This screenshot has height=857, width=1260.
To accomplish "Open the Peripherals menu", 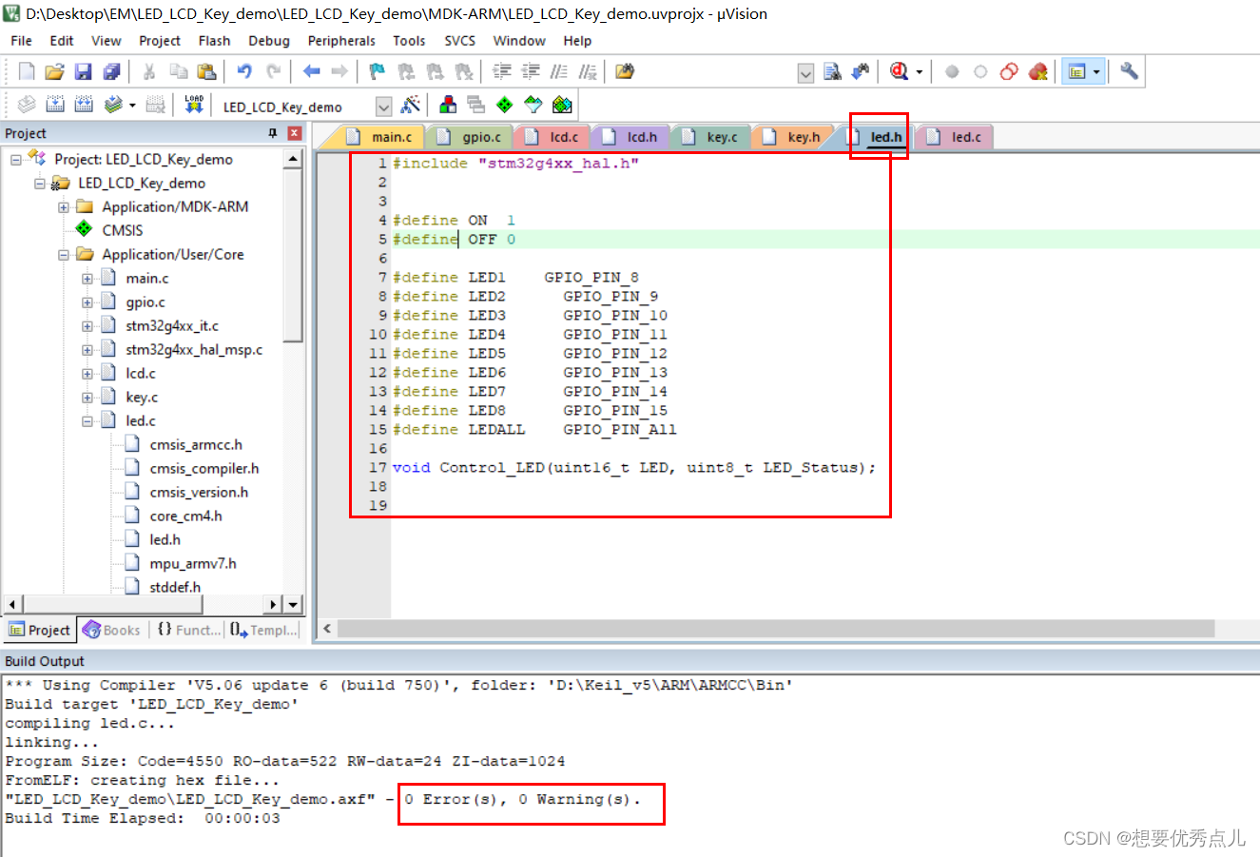I will pyautogui.click(x=340, y=40).
